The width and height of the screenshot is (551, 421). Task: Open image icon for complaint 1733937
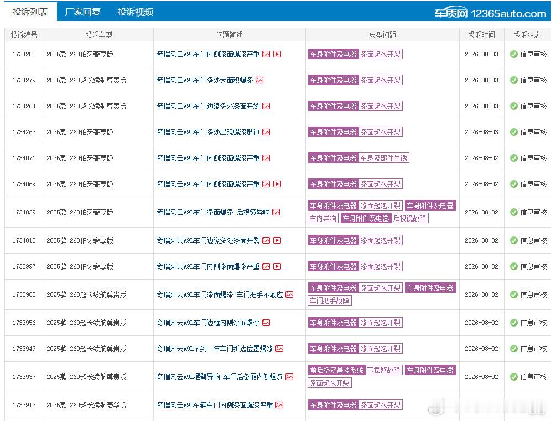289,377
